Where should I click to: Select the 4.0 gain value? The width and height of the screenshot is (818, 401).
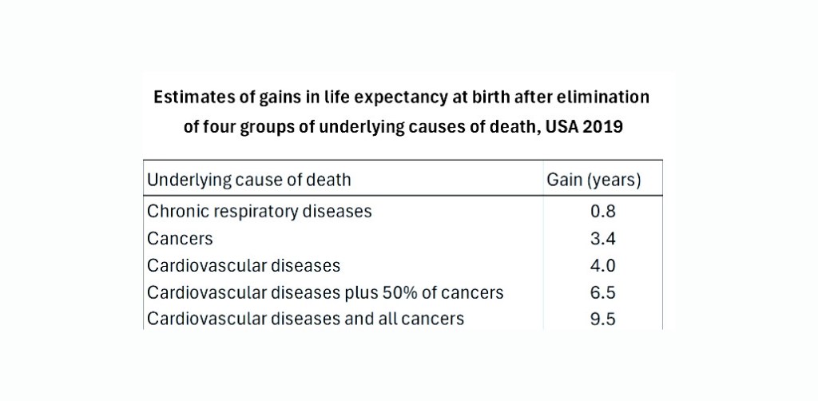(x=603, y=265)
